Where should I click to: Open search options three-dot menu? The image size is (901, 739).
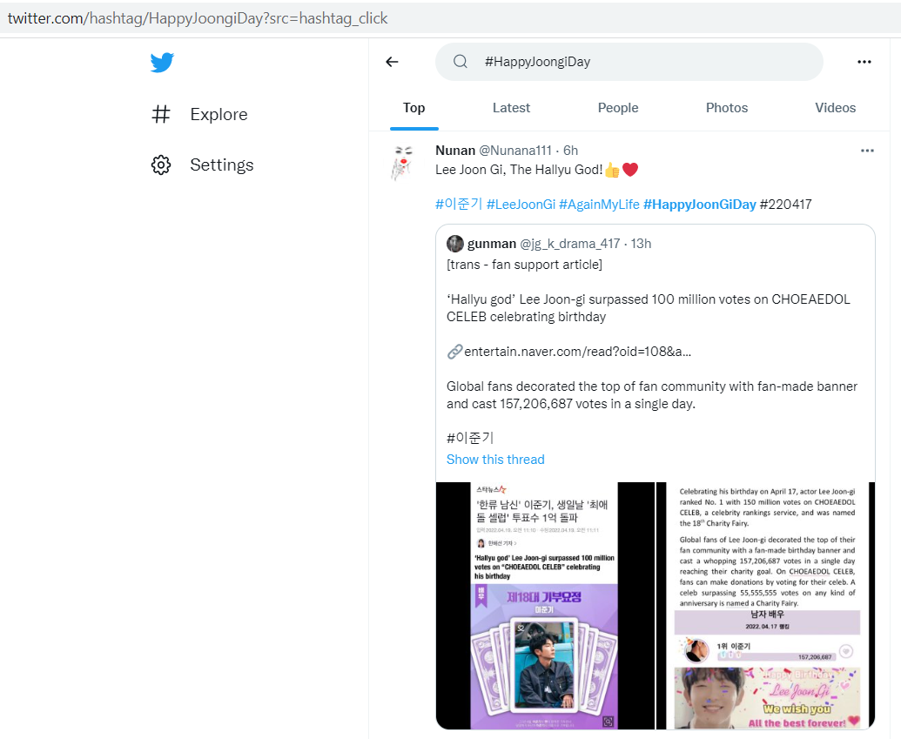click(864, 62)
